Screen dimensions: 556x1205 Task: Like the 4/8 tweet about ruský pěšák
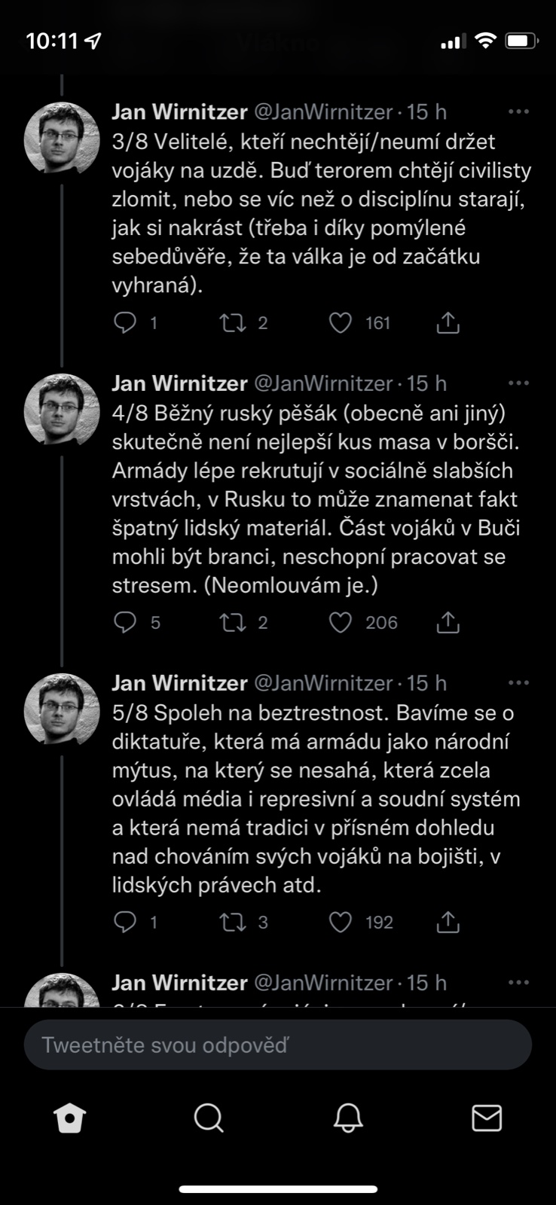click(x=341, y=623)
